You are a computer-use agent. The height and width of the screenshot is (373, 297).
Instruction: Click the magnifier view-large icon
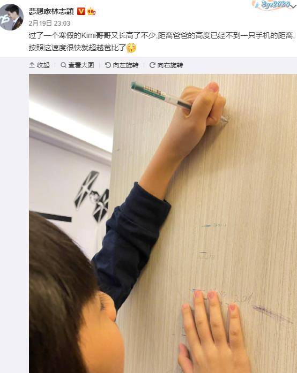point(63,65)
